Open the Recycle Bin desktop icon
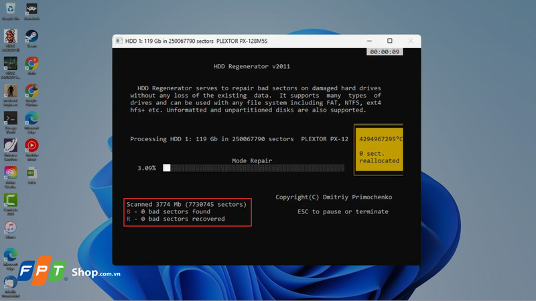This screenshot has width=536, height=301. (x=11, y=11)
